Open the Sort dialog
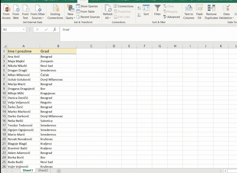 [146, 10]
